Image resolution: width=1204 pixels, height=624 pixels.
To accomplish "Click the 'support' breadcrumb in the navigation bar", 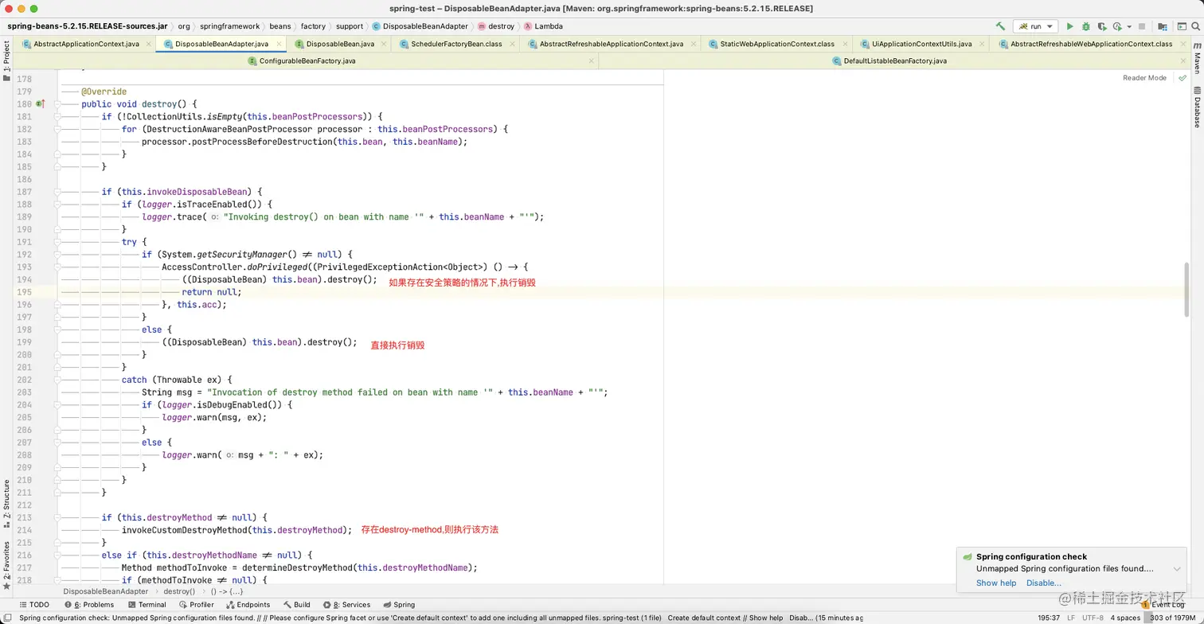I will point(349,26).
